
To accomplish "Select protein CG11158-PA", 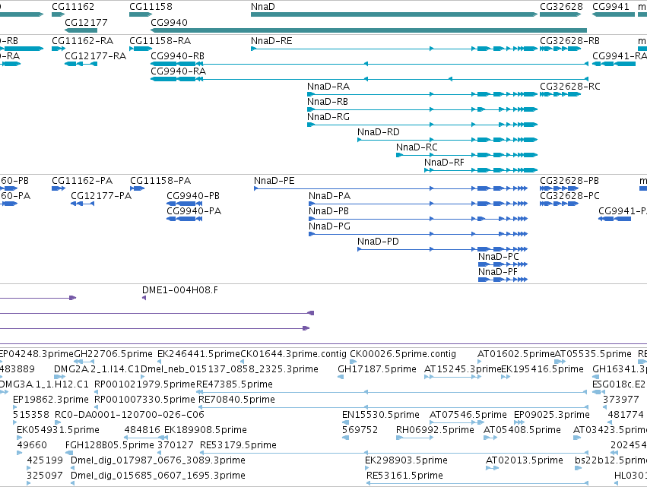I will click(x=137, y=188).
